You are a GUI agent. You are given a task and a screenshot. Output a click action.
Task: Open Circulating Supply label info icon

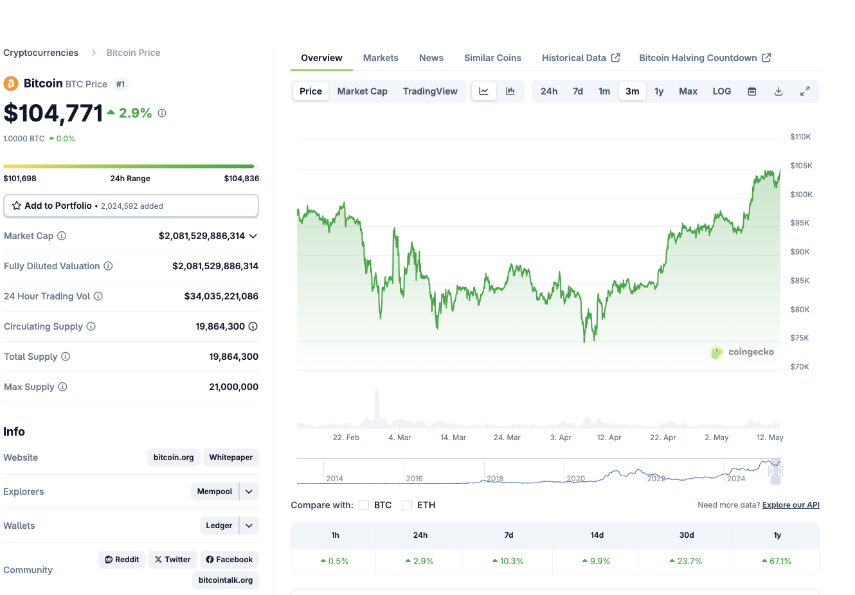(91, 326)
